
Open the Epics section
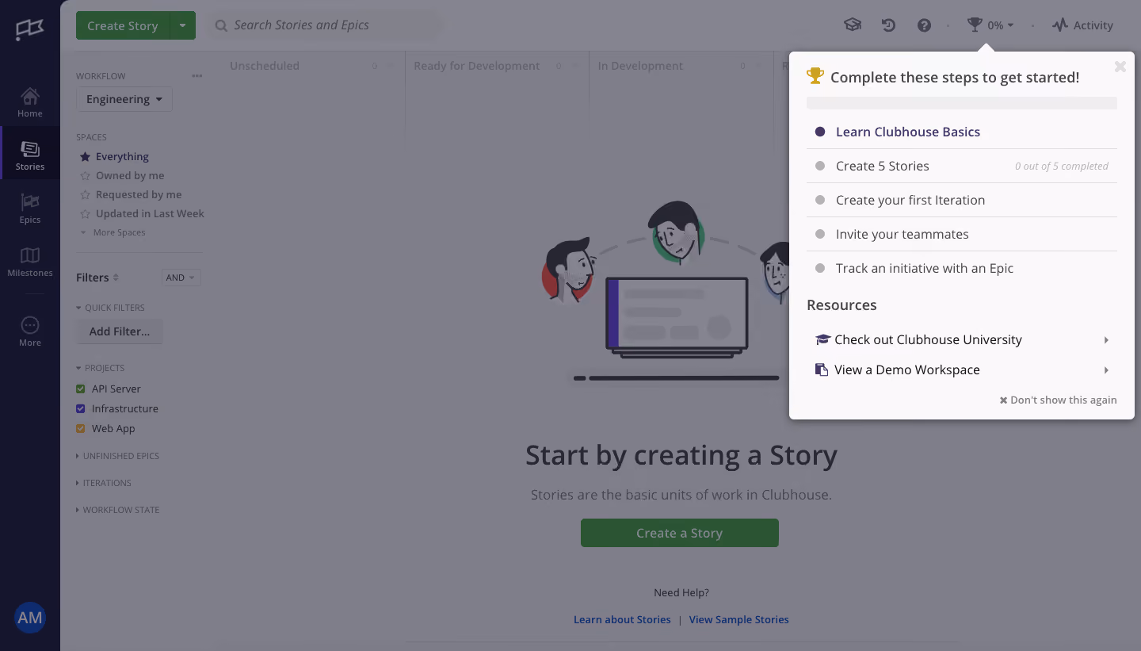(x=30, y=209)
